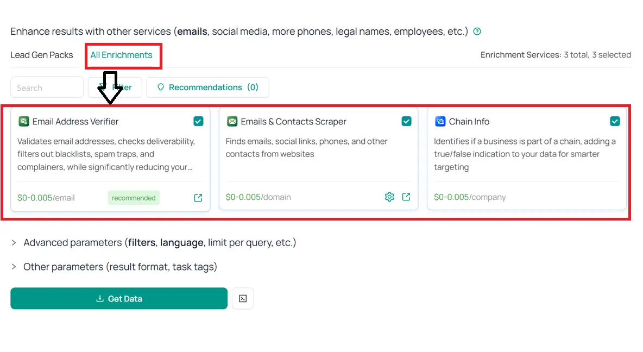This screenshot has width=643, height=352.
Task: Uncheck the Email Address Verifier checkbox
Action: coord(198,121)
